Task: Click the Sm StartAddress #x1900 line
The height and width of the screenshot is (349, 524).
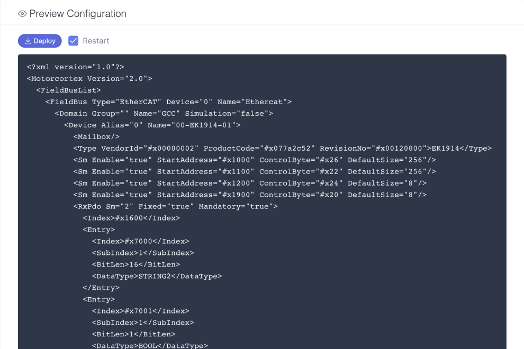Action: [x=250, y=195]
